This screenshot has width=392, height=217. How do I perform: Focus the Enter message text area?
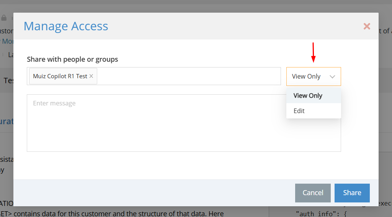point(184,123)
